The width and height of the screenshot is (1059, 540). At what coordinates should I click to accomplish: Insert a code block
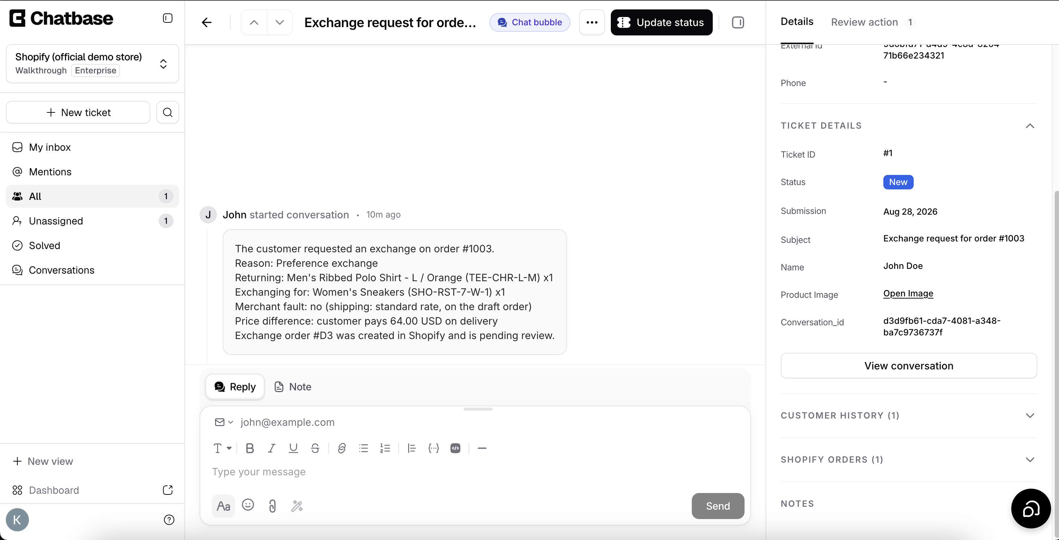(455, 448)
